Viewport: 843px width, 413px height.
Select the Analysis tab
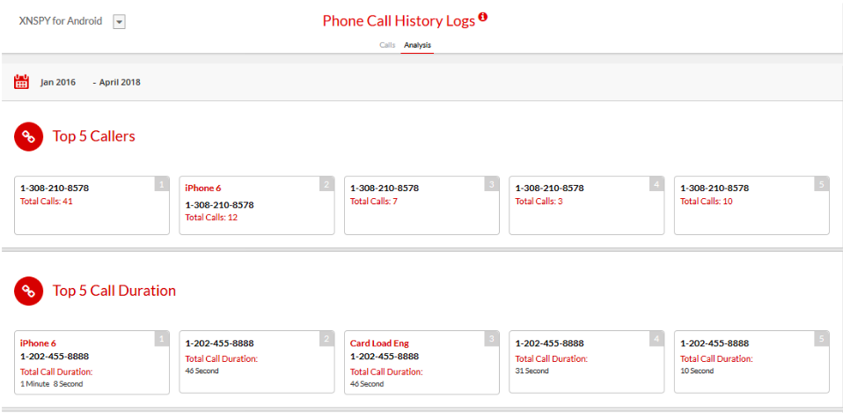[417, 44]
